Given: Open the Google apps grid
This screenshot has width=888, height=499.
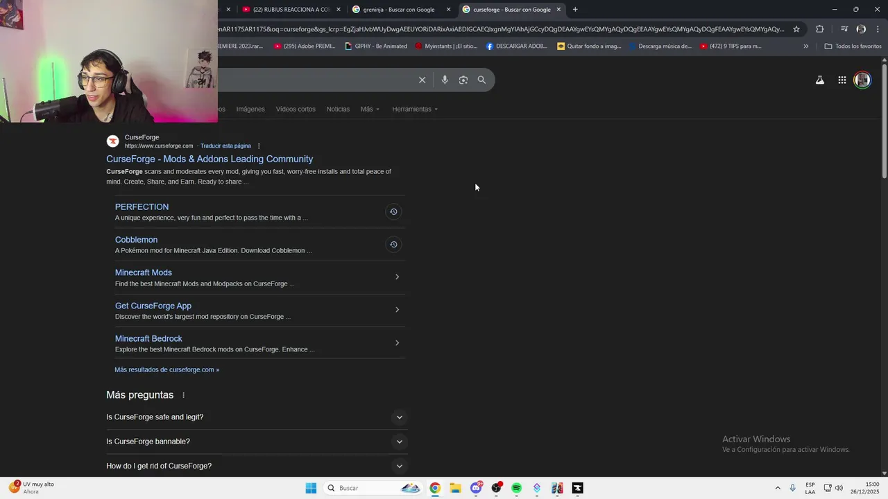Looking at the screenshot, I should point(842,80).
